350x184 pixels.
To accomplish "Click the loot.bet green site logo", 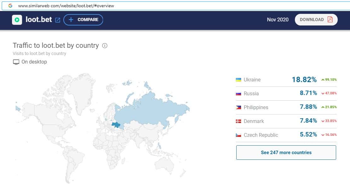I will 17,20.
